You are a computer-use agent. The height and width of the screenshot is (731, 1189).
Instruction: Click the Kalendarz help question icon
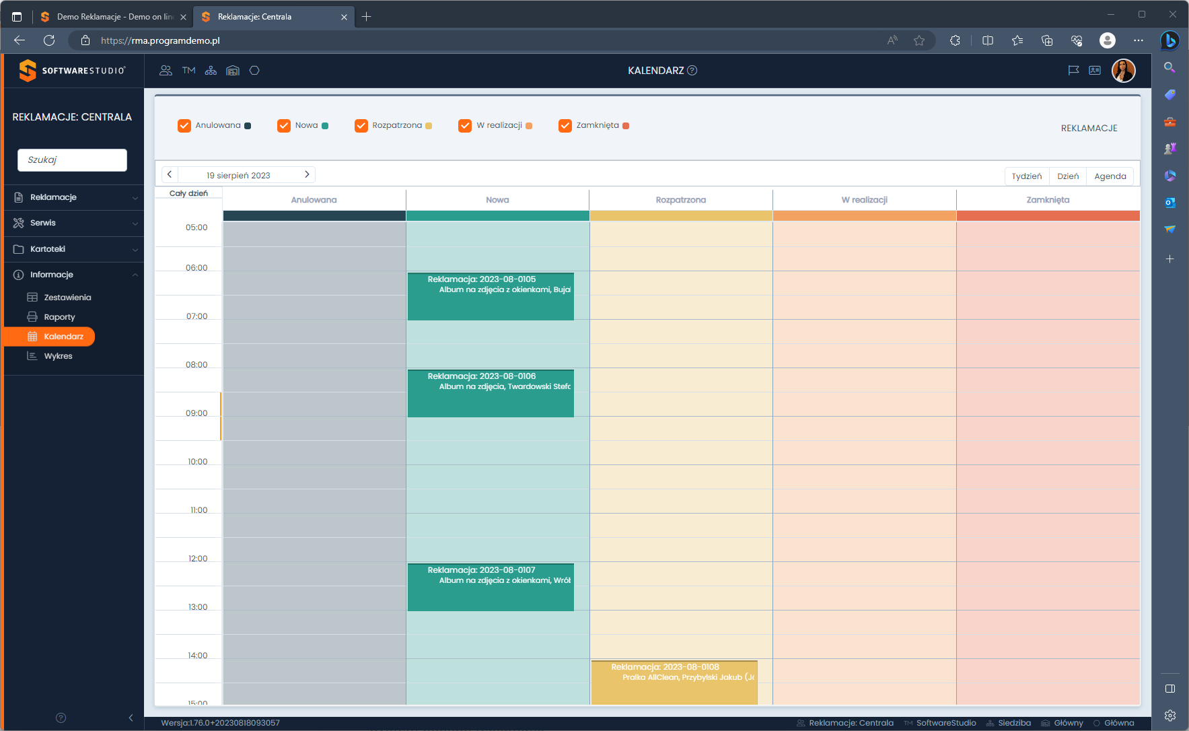692,71
